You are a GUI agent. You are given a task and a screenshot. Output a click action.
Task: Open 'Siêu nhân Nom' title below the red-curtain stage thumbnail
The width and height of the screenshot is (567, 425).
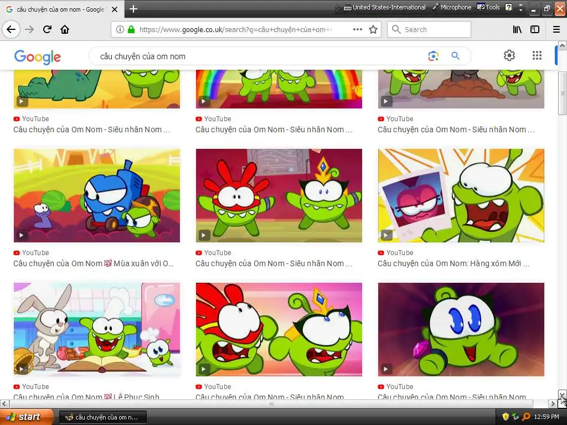pos(274,263)
